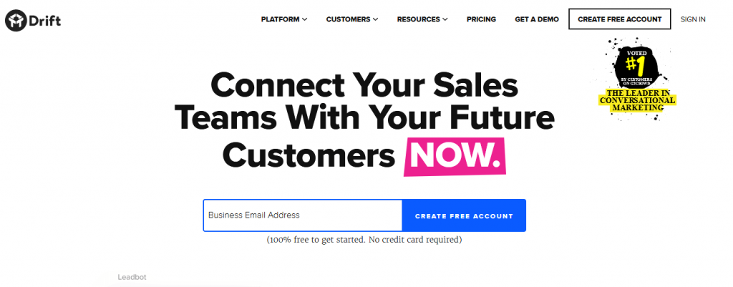Open the SIGN IN link
The width and height of the screenshot is (733, 287).
[x=693, y=19]
